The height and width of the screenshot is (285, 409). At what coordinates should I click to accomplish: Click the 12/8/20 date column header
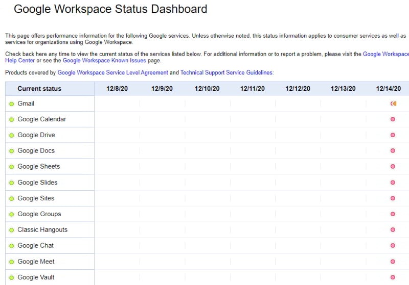click(117, 89)
